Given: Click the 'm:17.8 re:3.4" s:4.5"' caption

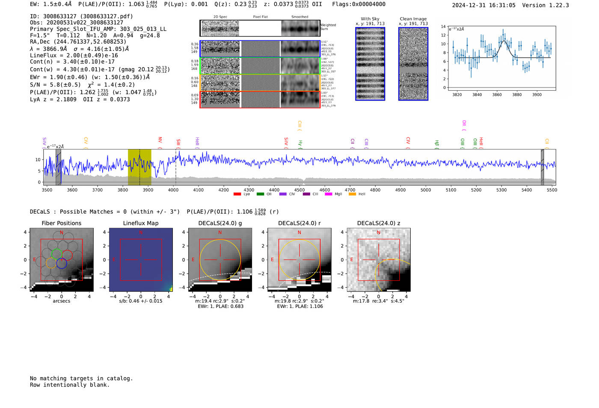Looking at the screenshot, I should coord(379,301).
